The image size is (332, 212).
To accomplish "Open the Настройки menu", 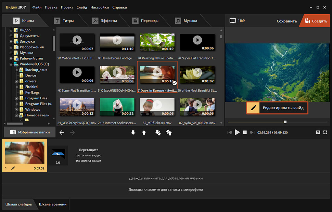I will click(x=100, y=8).
